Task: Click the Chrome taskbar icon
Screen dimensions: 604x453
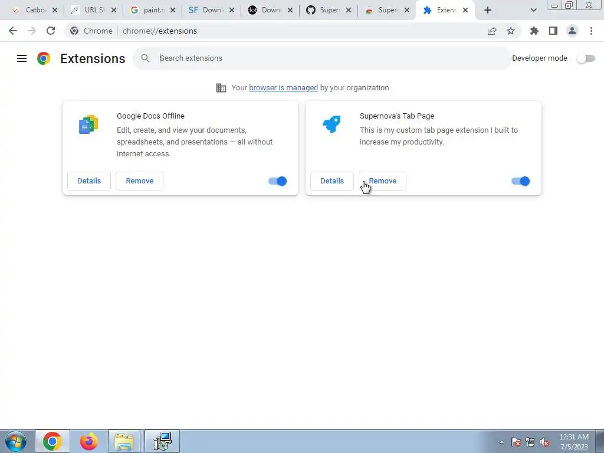Action: tap(52, 441)
